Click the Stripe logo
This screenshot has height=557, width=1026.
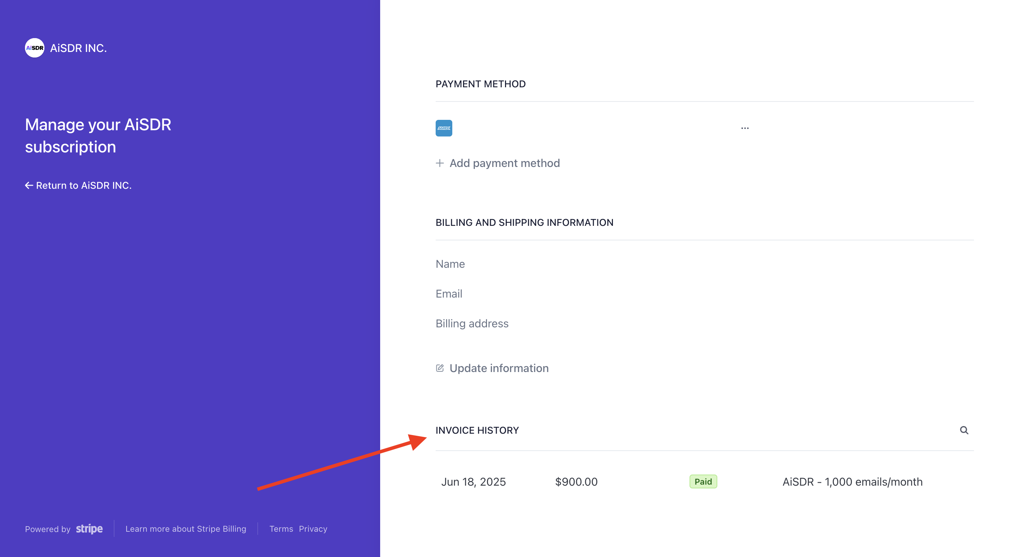click(x=89, y=529)
